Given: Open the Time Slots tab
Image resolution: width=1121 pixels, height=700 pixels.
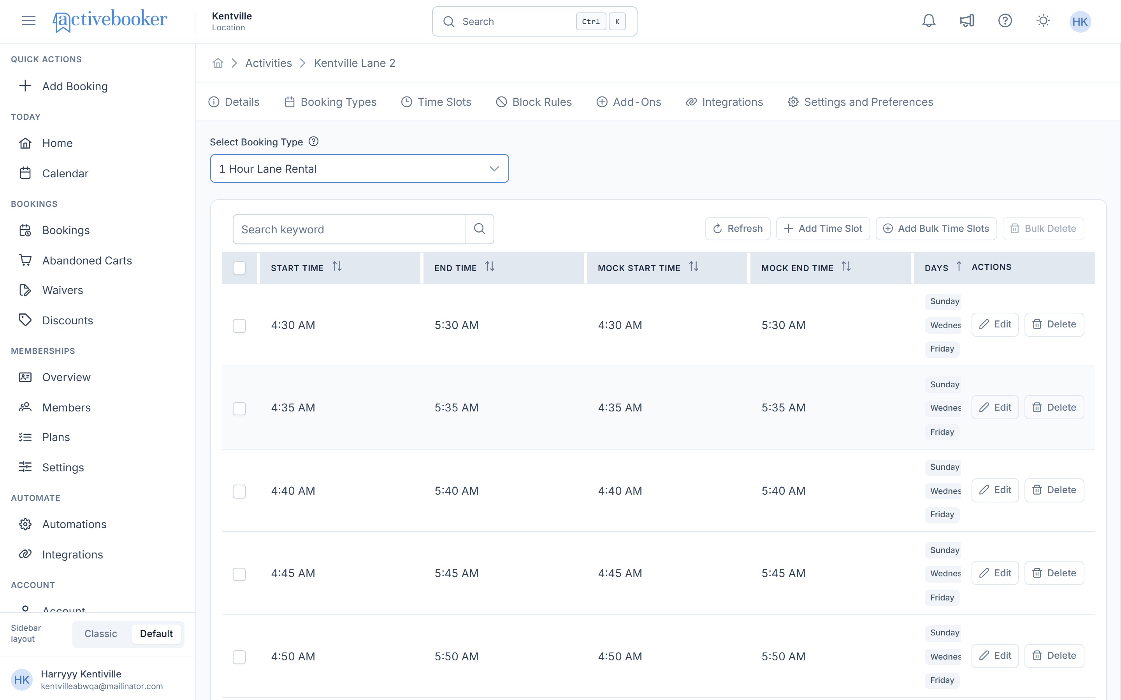Looking at the screenshot, I should coord(436,102).
